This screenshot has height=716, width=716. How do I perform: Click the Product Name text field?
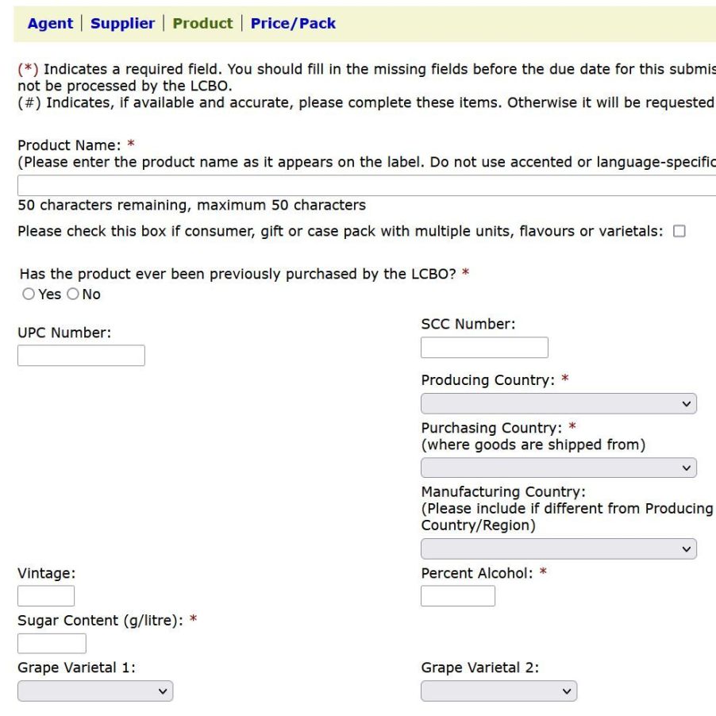(365, 186)
